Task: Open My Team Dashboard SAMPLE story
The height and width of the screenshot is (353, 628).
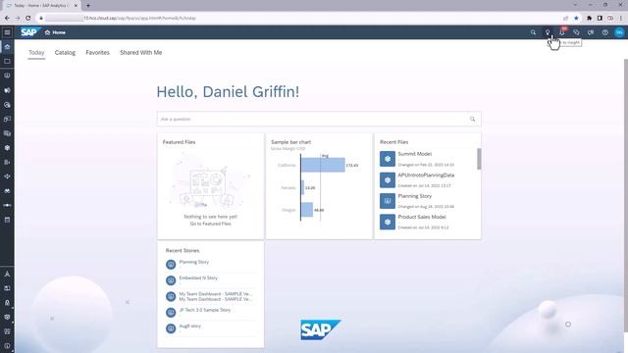Action: (216, 296)
